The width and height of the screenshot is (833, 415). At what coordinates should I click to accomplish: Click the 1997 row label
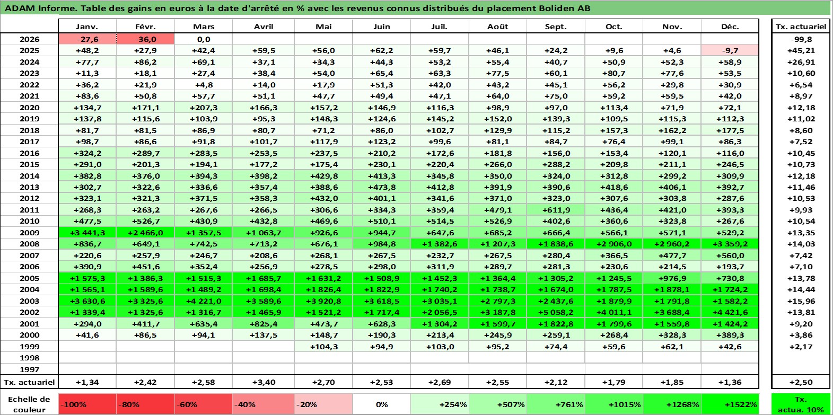coord(29,369)
